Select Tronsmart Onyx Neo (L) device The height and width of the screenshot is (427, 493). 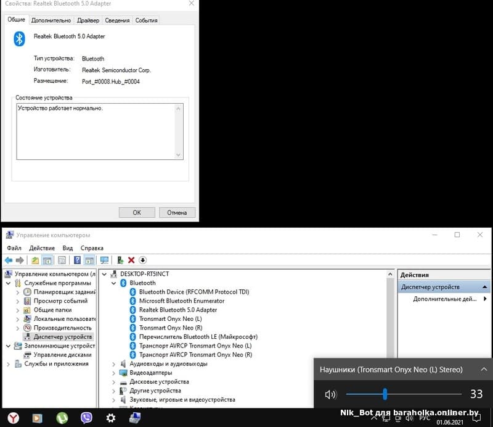coord(171,318)
